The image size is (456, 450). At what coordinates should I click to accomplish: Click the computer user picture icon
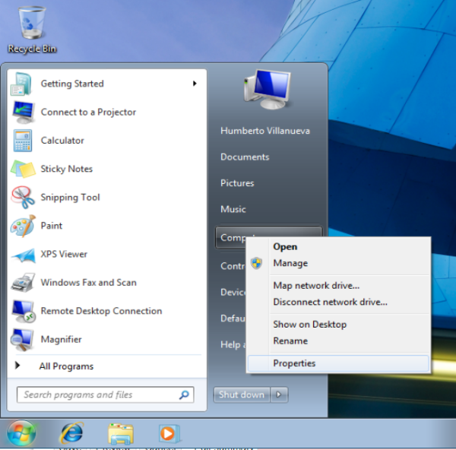268,89
